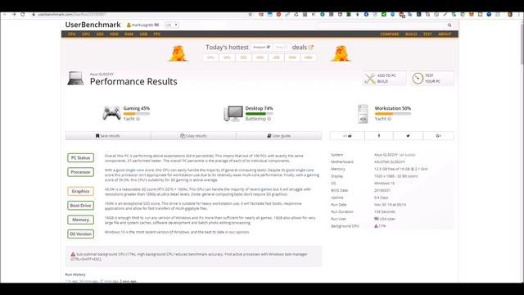Click the info icon beside Workstation Yacht

point(390,119)
